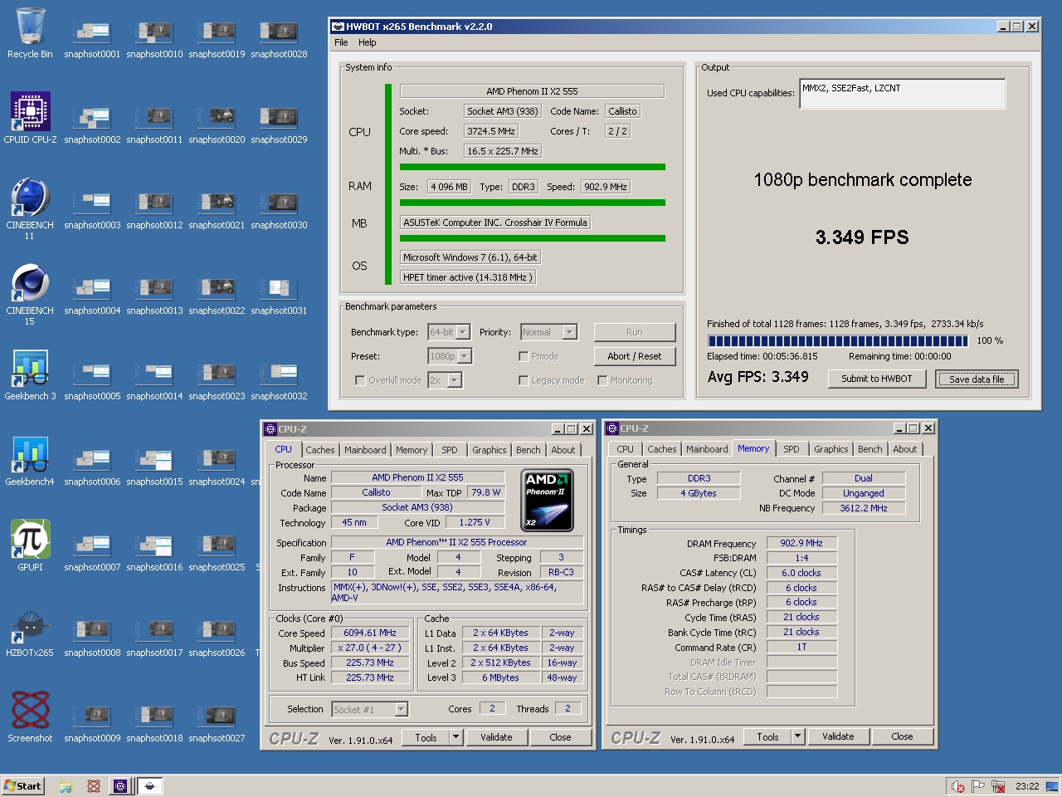
Task: Click the tray volume muted icon
Action: [957, 786]
